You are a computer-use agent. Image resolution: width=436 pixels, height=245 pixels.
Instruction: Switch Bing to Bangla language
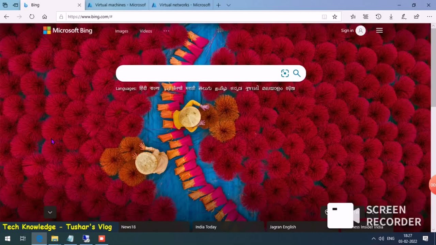pos(154,88)
